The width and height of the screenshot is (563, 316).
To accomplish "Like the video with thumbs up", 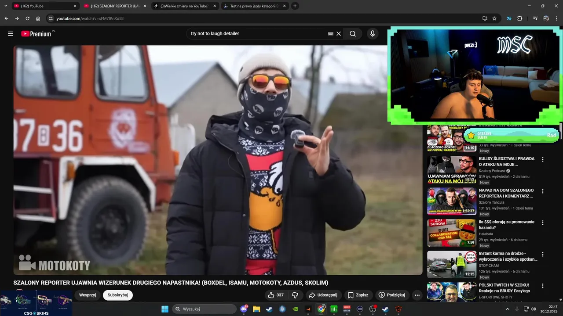I will pos(276,295).
